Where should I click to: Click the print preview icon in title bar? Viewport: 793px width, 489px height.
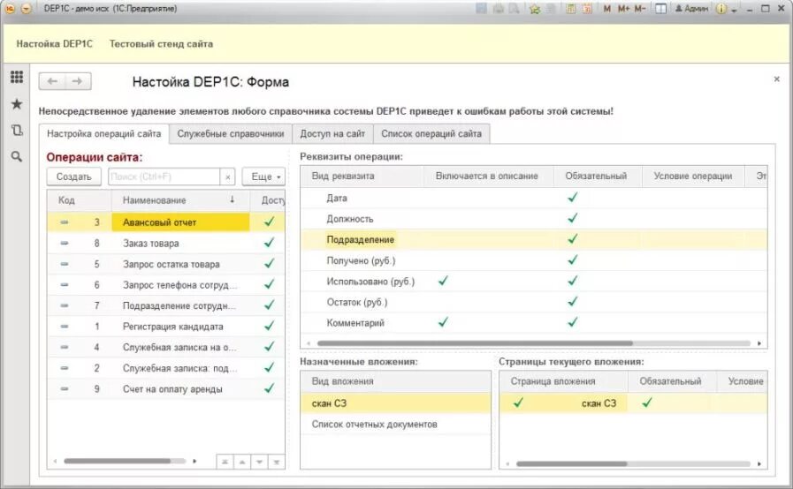[515, 9]
